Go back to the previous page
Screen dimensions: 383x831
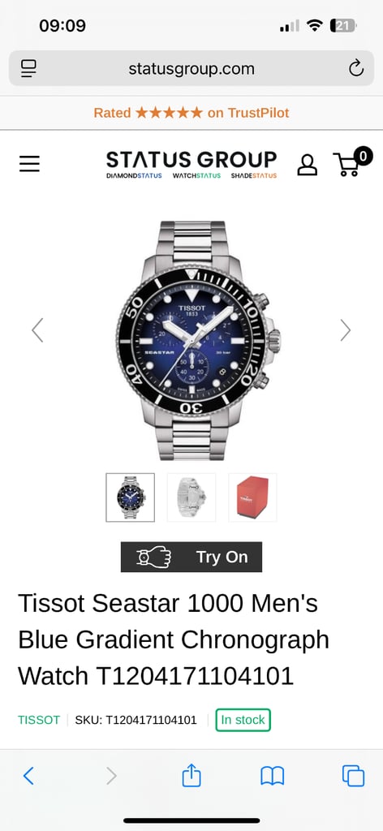(x=28, y=776)
